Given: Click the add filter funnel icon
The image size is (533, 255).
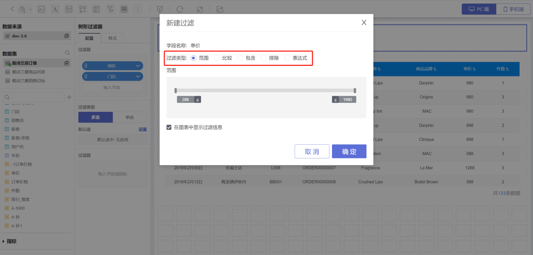Looking at the screenshot, I should pyautogui.click(x=110, y=9).
